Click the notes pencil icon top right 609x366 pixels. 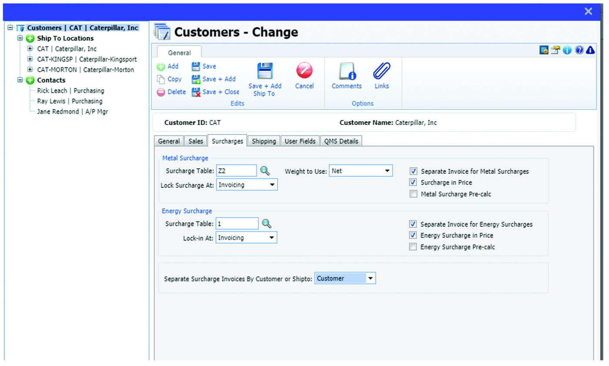pyautogui.click(x=555, y=50)
